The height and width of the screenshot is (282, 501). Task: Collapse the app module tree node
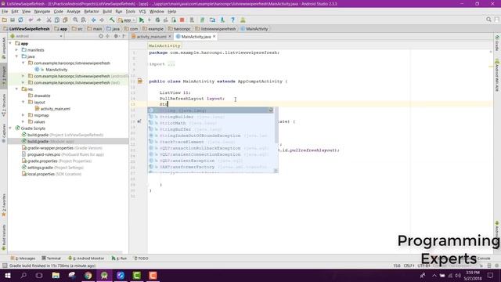[10, 44]
